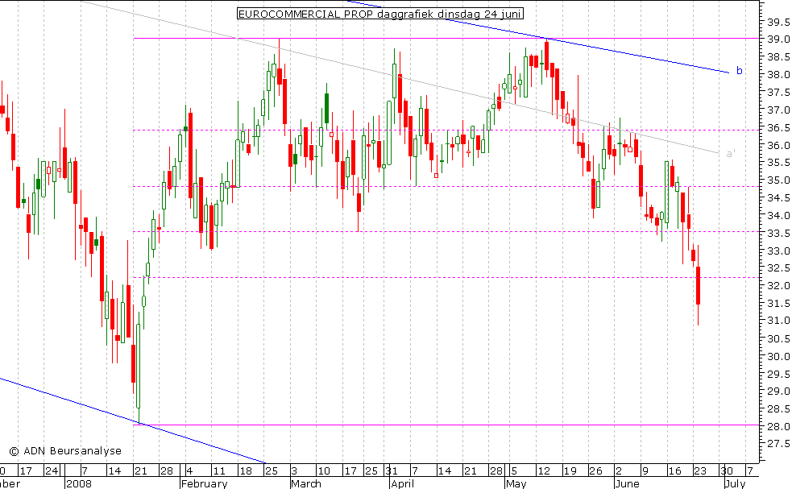792x489 pixels.
Task: Pick the 37.5 price level label
Action: (x=778, y=93)
